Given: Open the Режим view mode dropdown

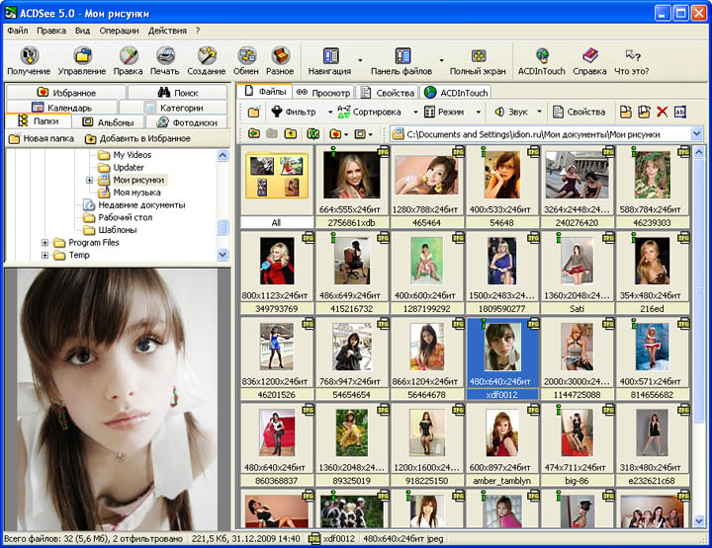Looking at the screenshot, I should (478, 112).
